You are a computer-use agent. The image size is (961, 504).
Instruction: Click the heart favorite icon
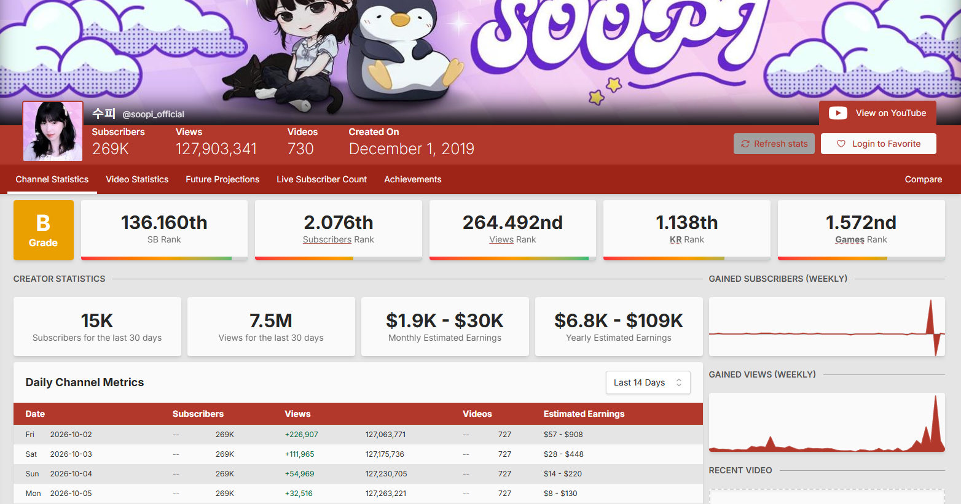click(841, 144)
